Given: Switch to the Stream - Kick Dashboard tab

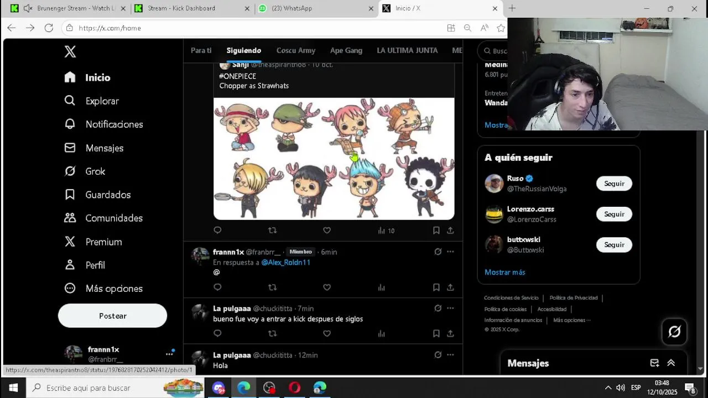Looking at the screenshot, I should pos(191,8).
